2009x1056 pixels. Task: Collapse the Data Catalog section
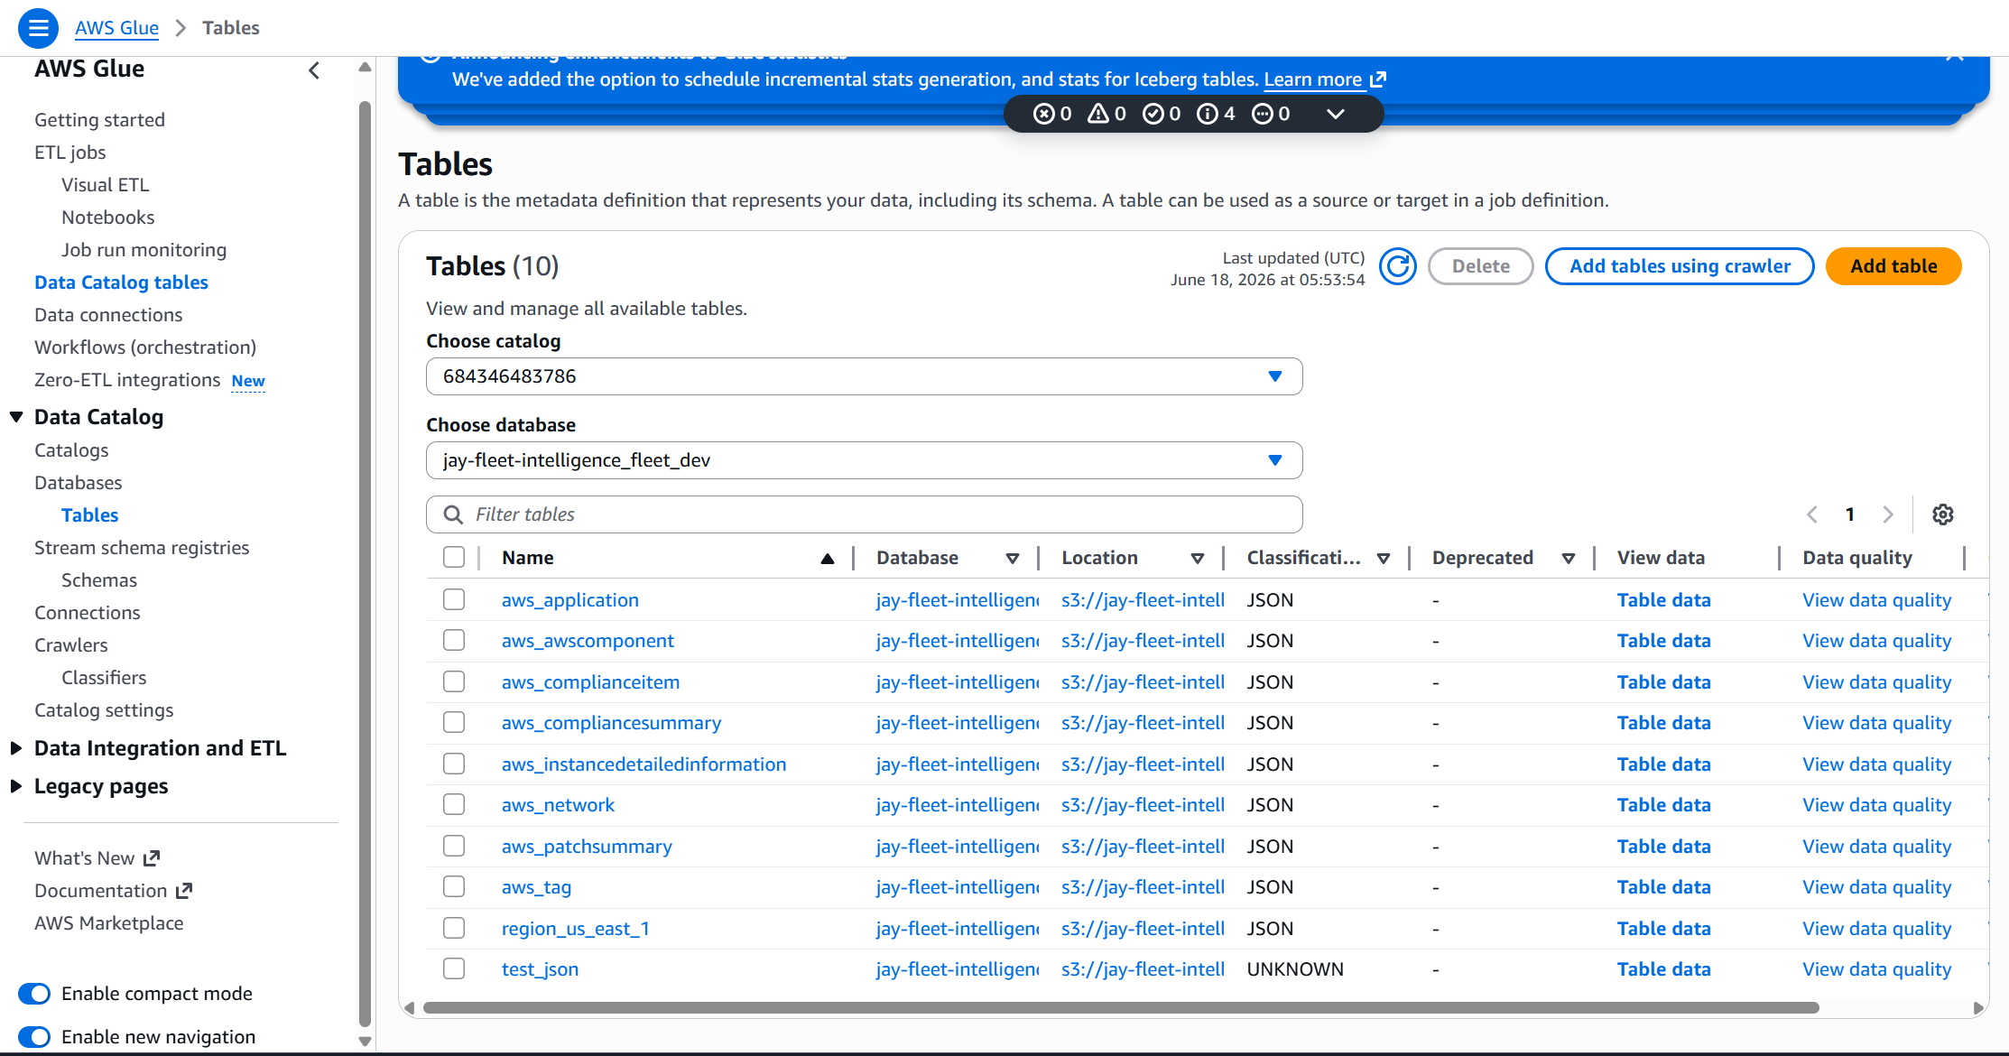[16, 417]
